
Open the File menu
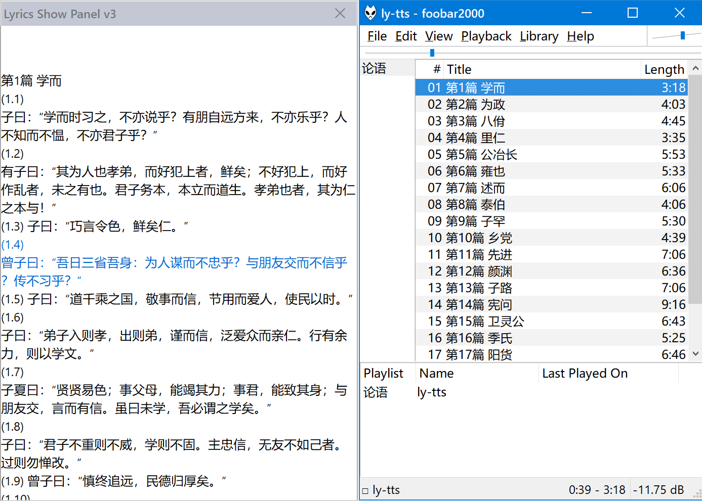tap(377, 36)
